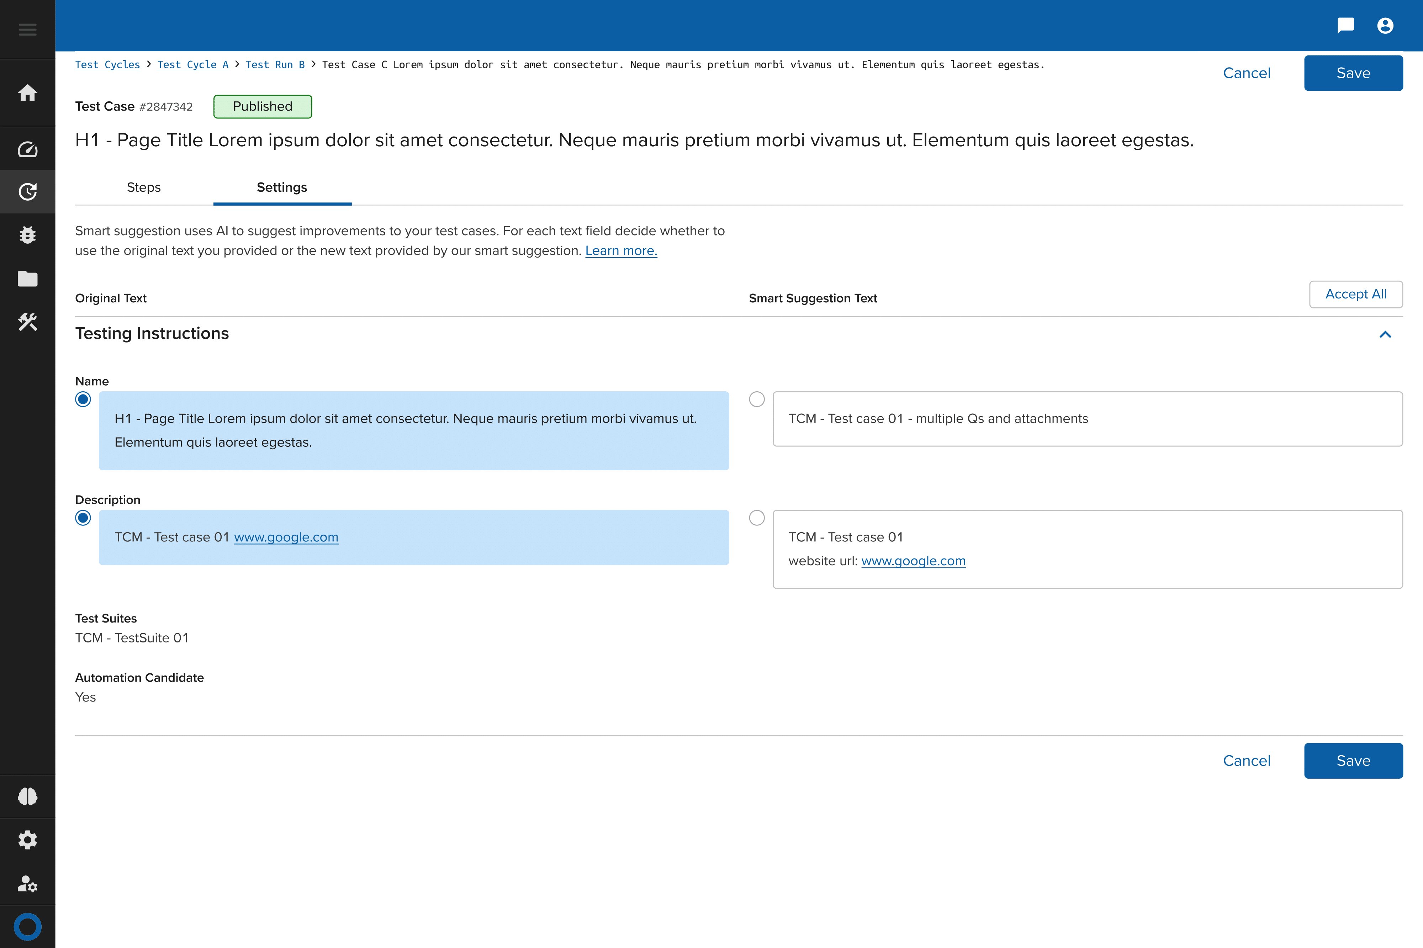Click the 'Test Case C' breadcrumb text

tap(683, 65)
